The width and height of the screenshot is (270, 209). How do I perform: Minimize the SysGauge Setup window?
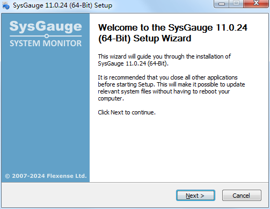[x=222, y=3]
